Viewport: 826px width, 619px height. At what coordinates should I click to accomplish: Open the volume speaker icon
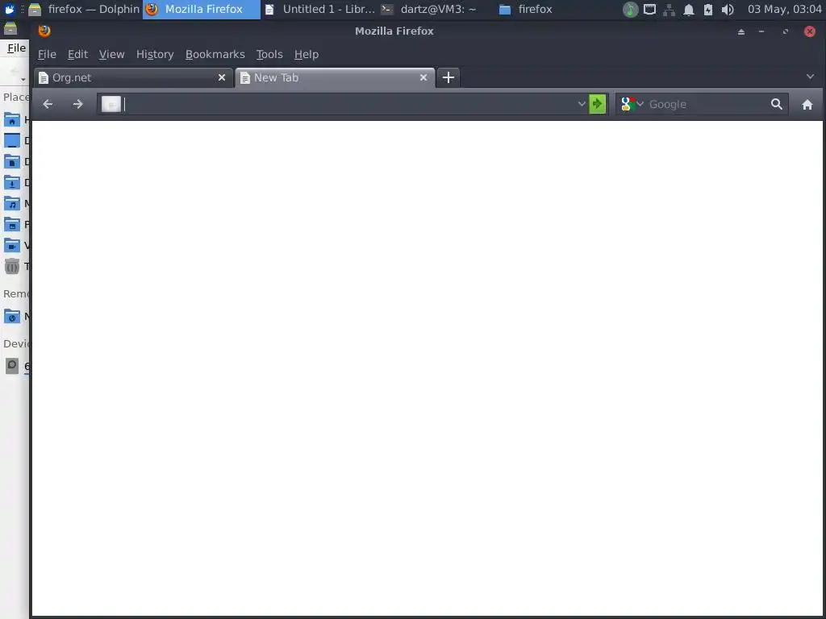[x=728, y=10]
